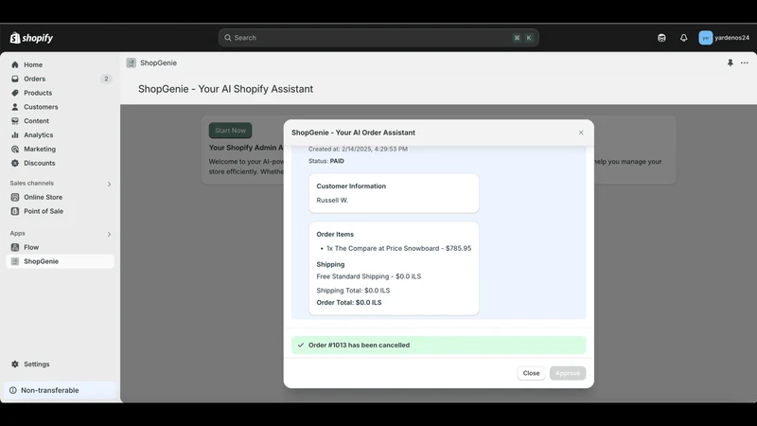Viewport: 757px width, 426px height.
Task: Expand the Apps chevron
Action: (109, 234)
